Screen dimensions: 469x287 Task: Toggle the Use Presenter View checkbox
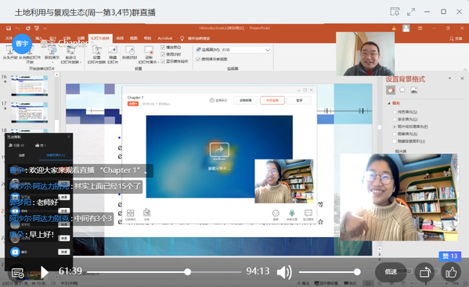pos(198,59)
